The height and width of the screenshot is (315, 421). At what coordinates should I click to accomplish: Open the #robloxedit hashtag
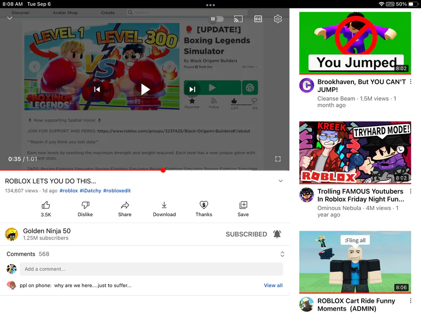click(x=117, y=191)
